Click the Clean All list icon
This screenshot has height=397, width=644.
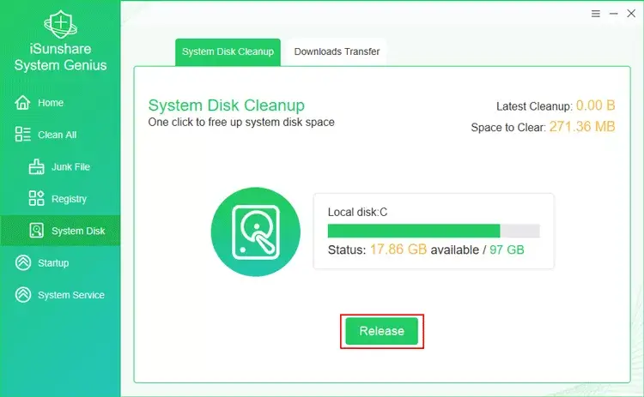(x=22, y=134)
